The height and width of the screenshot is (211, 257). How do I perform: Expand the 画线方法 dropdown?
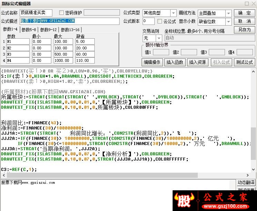click(228, 13)
